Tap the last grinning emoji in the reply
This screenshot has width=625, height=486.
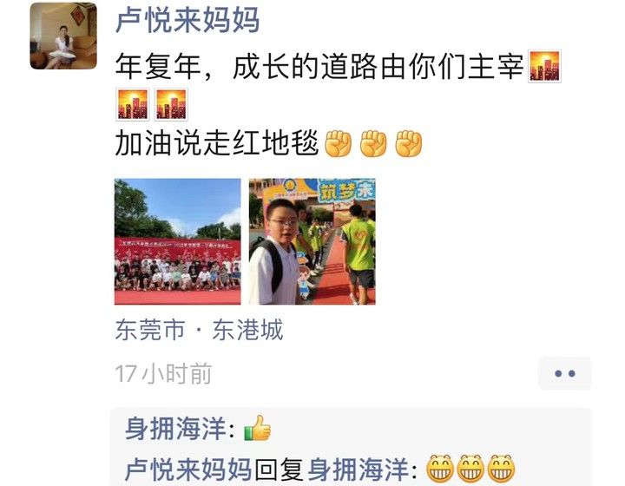tap(501, 468)
